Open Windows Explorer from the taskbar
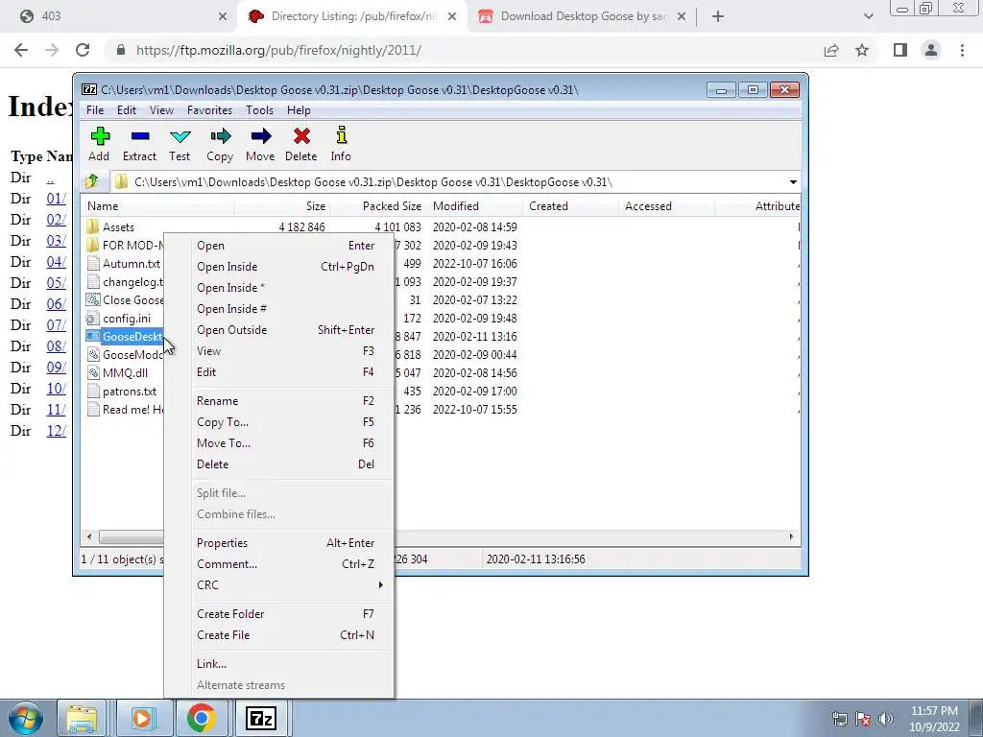983x737 pixels. pyautogui.click(x=82, y=718)
